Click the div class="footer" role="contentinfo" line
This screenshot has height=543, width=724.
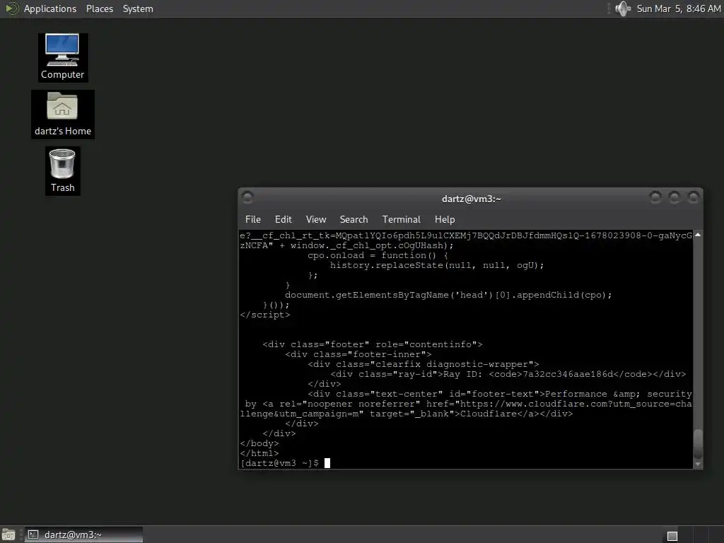(372, 344)
